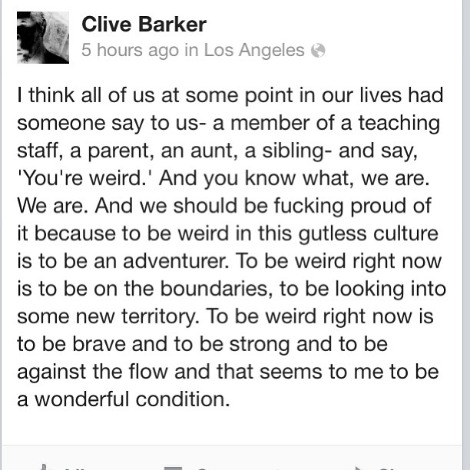Open the '5 hours ago' timestamp link
Viewport: 470px width, 470px height.
pos(130,50)
